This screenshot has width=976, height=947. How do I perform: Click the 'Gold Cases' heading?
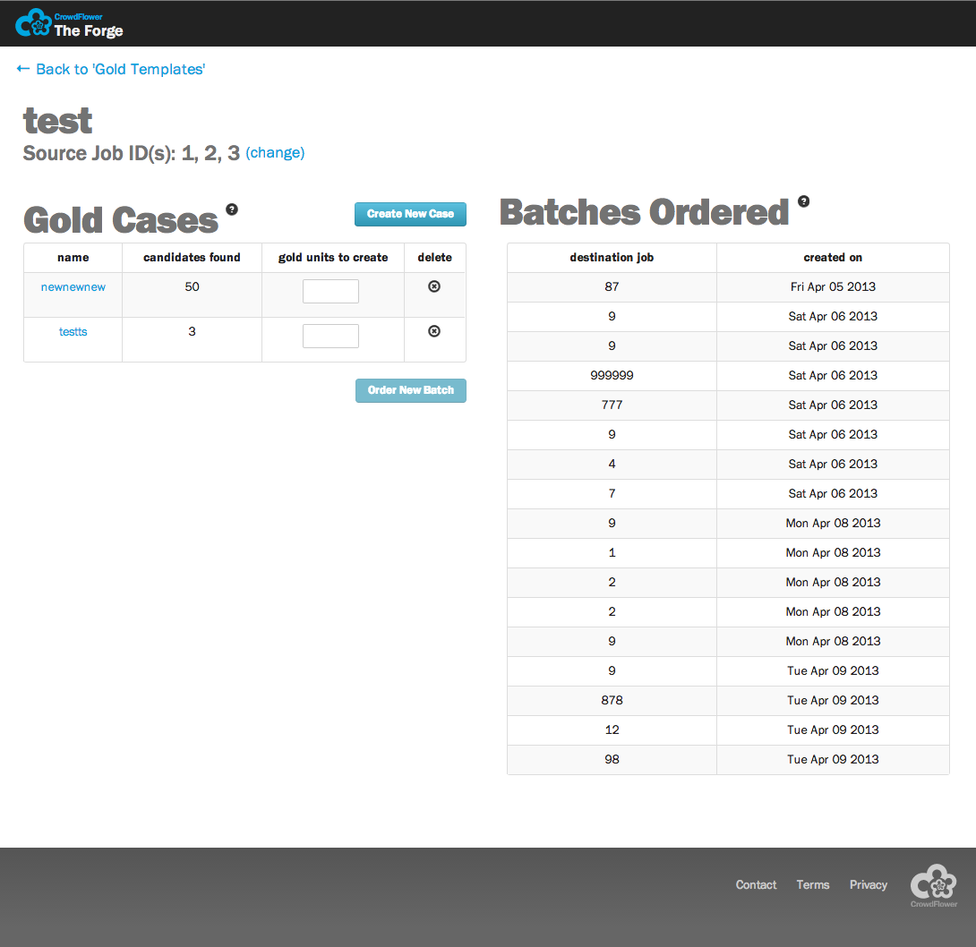[121, 219]
